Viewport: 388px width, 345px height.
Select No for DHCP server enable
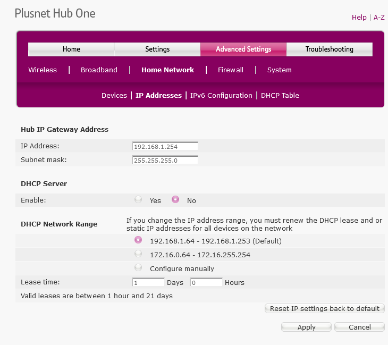[175, 199]
